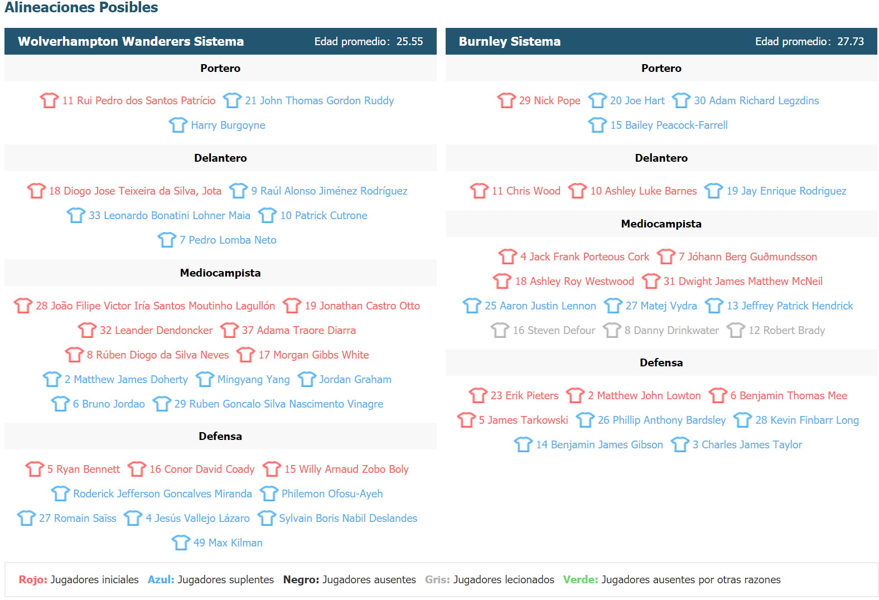The width and height of the screenshot is (879, 600).
Task: Click the blue shirt icon next to Charles James Taylor
Action: coord(680,444)
